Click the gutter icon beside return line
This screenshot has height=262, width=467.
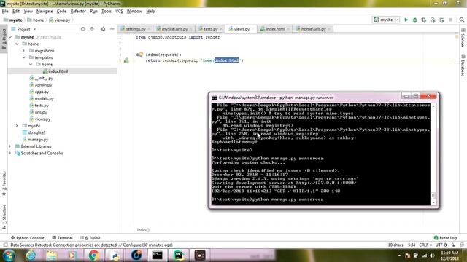click(x=126, y=60)
